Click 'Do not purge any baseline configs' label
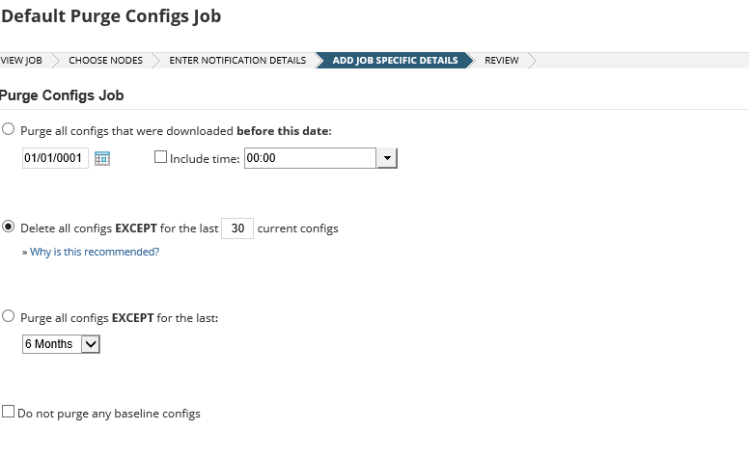The width and height of the screenshot is (749, 457). tap(109, 414)
